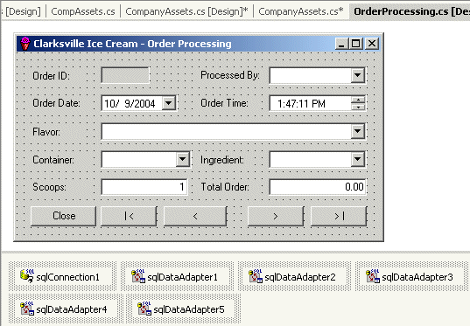Select the Flavor: label
The height and width of the screenshot is (326, 470).
46,132
